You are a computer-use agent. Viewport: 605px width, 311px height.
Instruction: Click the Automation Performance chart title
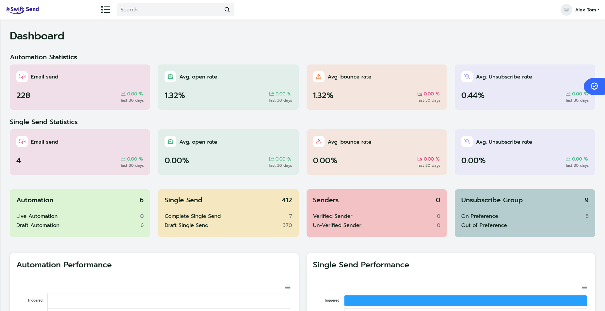tap(64, 265)
